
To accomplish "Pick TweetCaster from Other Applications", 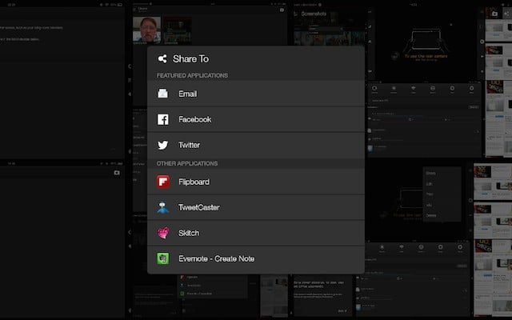I will (x=256, y=207).
